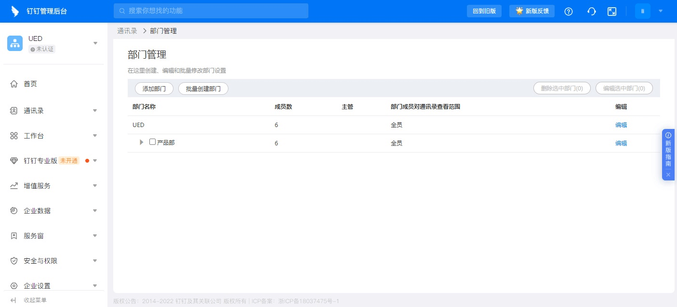Click the 未开通 tag

click(69, 161)
